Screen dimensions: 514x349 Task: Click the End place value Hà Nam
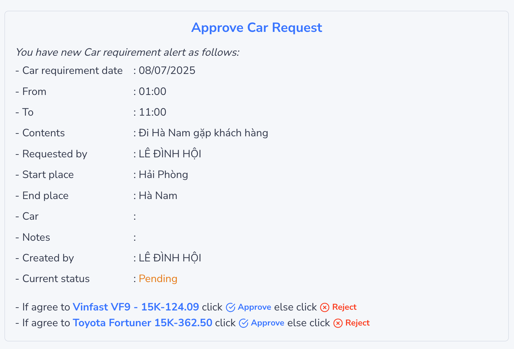(158, 196)
